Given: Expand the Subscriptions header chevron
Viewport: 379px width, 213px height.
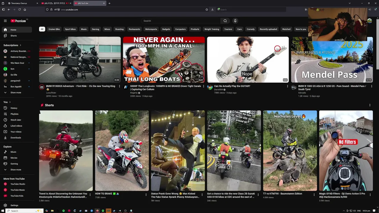Looking at the screenshot, I should pyautogui.click(x=20, y=45).
